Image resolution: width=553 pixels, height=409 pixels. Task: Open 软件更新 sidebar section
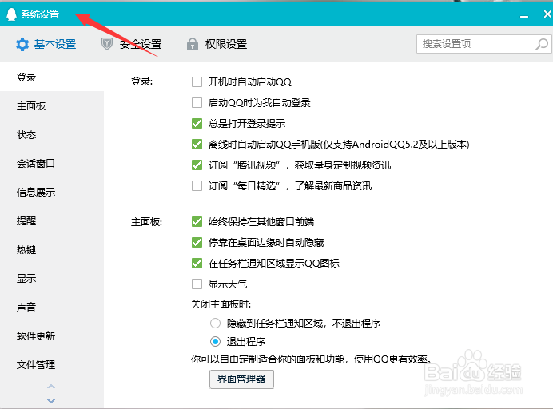pyautogui.click(x=52, y=336)
